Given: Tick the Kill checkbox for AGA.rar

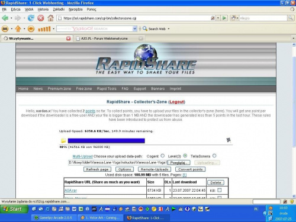Looking at the screenshot, I should tap(219, 190).
